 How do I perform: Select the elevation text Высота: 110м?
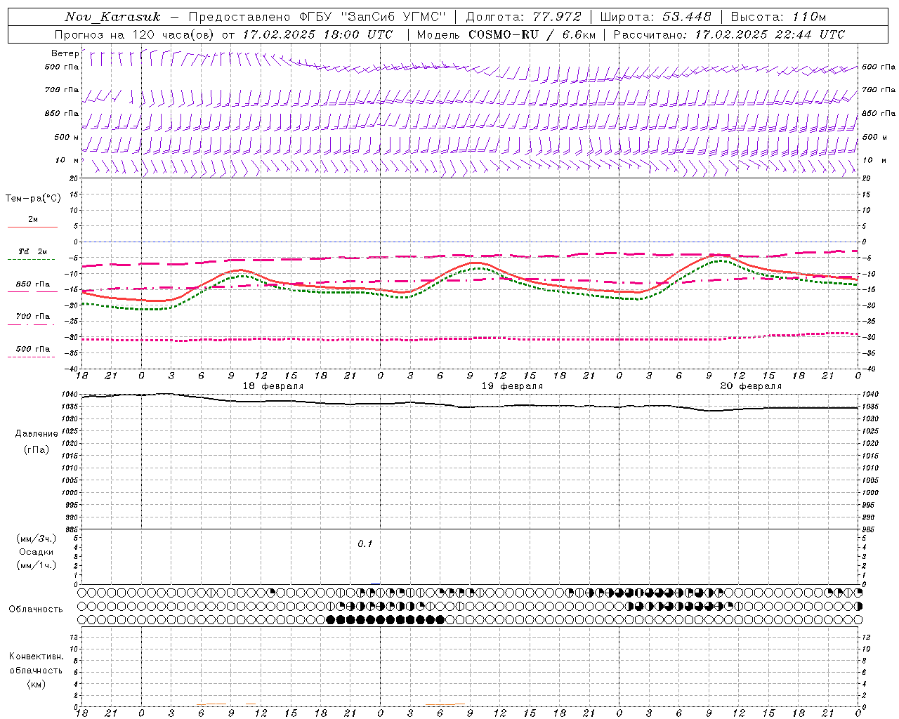779,17
